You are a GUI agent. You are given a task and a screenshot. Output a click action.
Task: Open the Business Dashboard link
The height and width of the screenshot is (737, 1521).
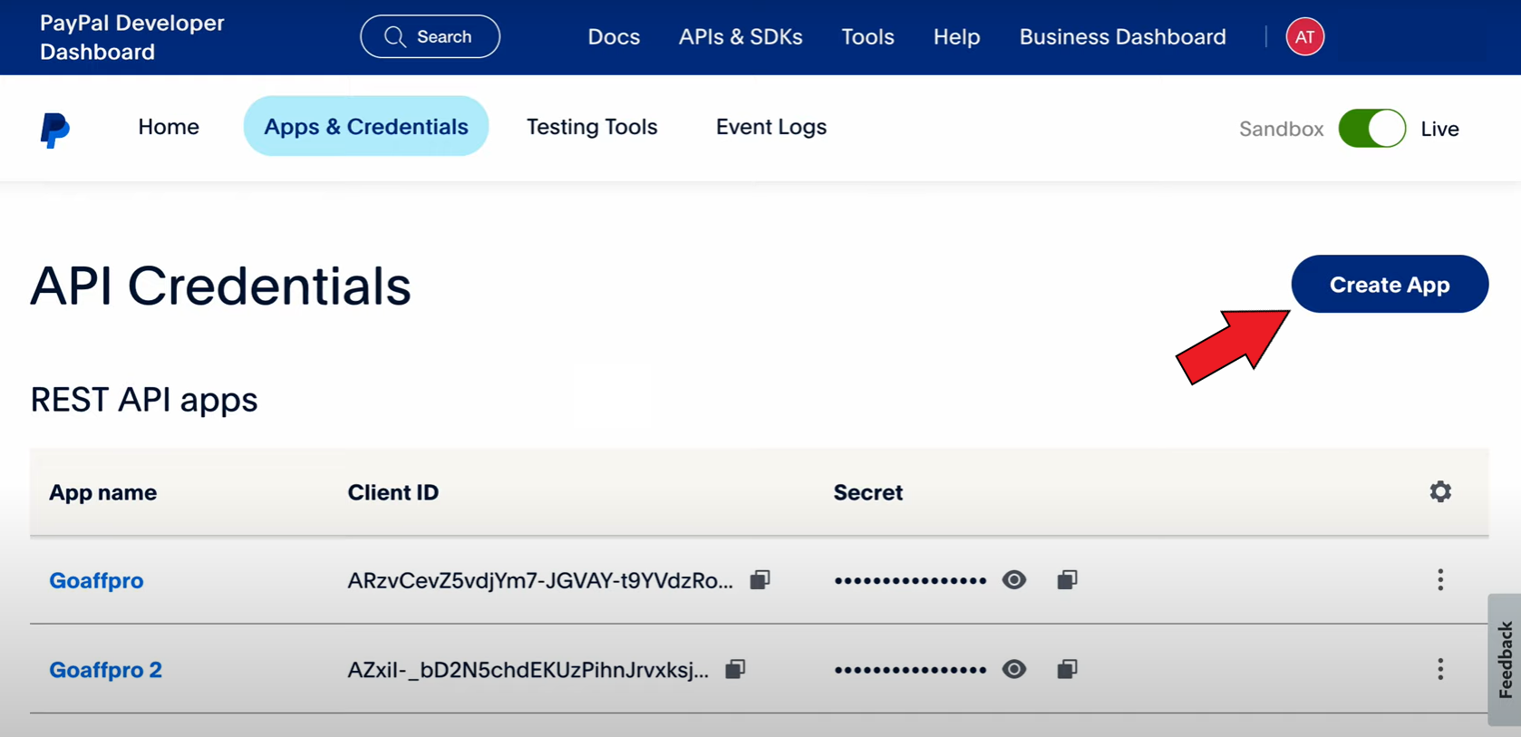click(1122, 37)
